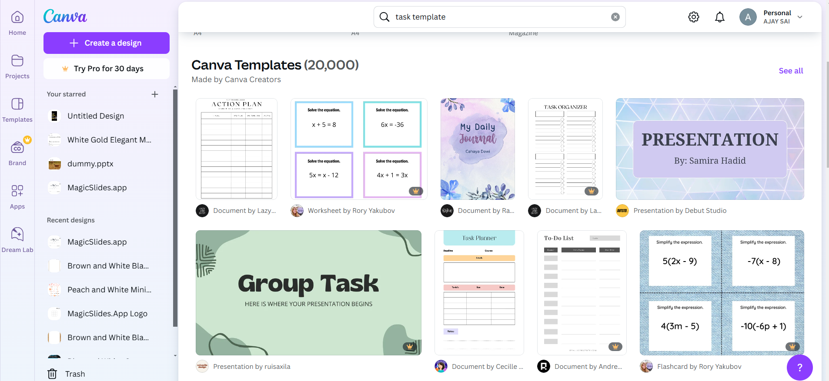Click the crown icon on the Group Task template
The height and width of the screenshot is (381, 829).
pyautogui.click(x=409, y=346)
